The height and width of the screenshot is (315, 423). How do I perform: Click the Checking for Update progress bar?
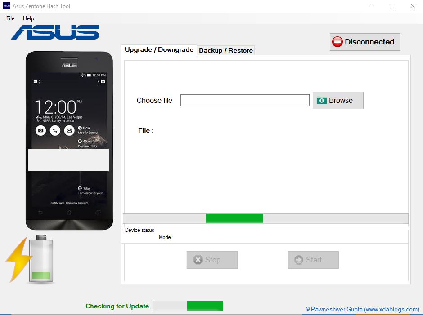coord(188,306)
